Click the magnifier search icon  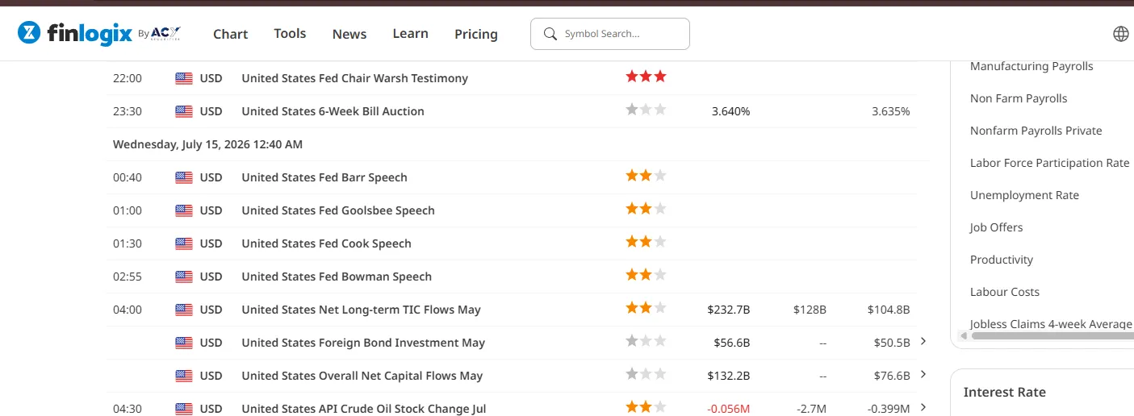coord(550,34)
